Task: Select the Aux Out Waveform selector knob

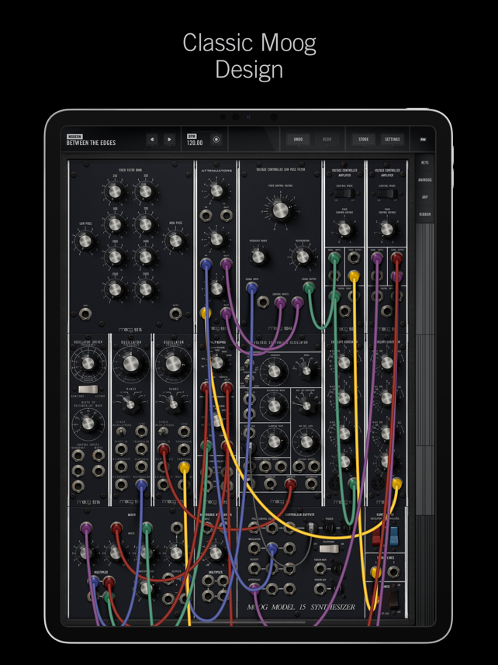Action: pos(306,406)
